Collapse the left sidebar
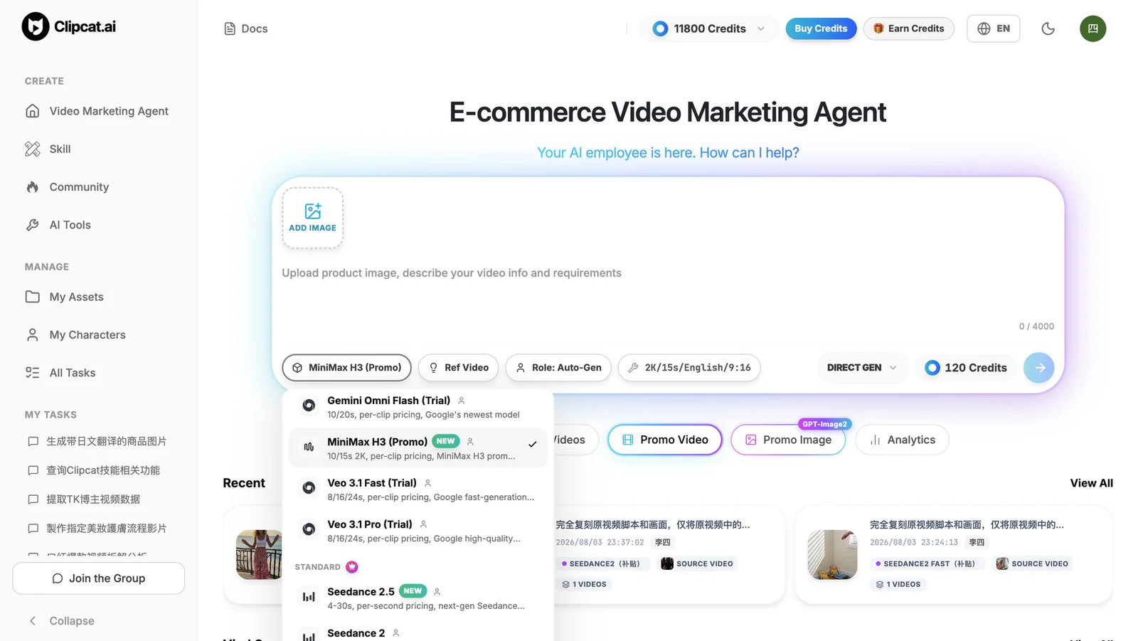1138x641 pixels. pos(61,621)
